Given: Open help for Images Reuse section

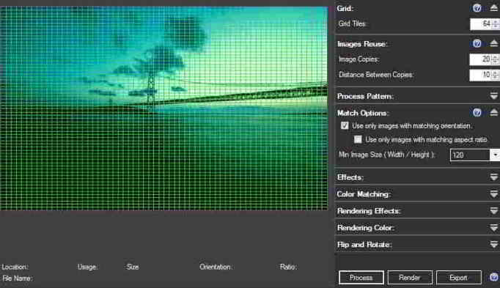Looking at the screenshot, I should tap(477, 43).
